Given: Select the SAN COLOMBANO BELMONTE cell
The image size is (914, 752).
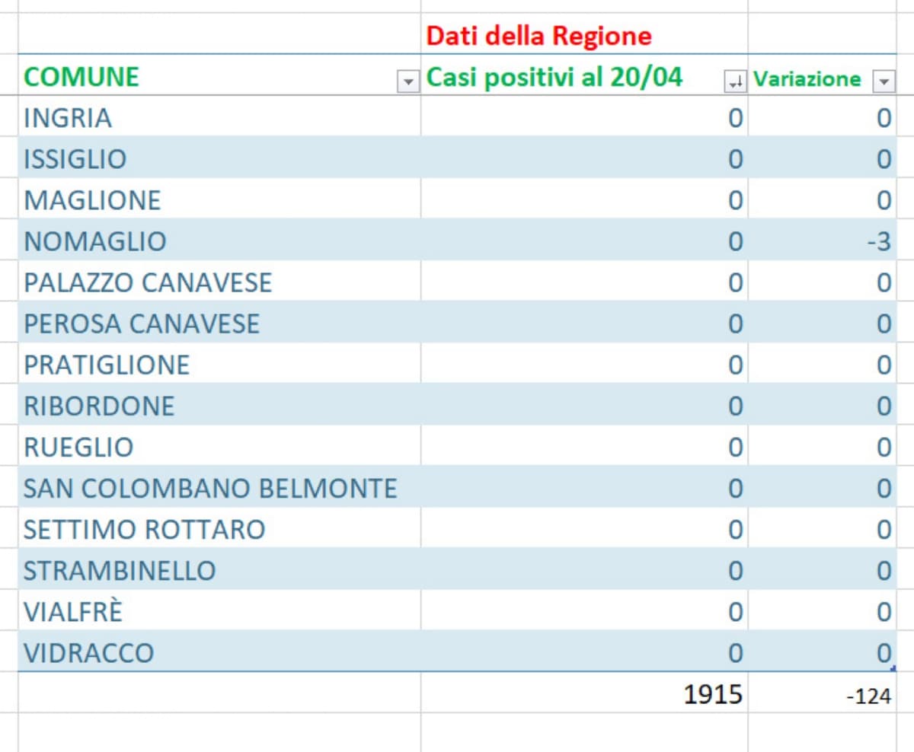Looking at the screenshot, I should click(210, 488).
